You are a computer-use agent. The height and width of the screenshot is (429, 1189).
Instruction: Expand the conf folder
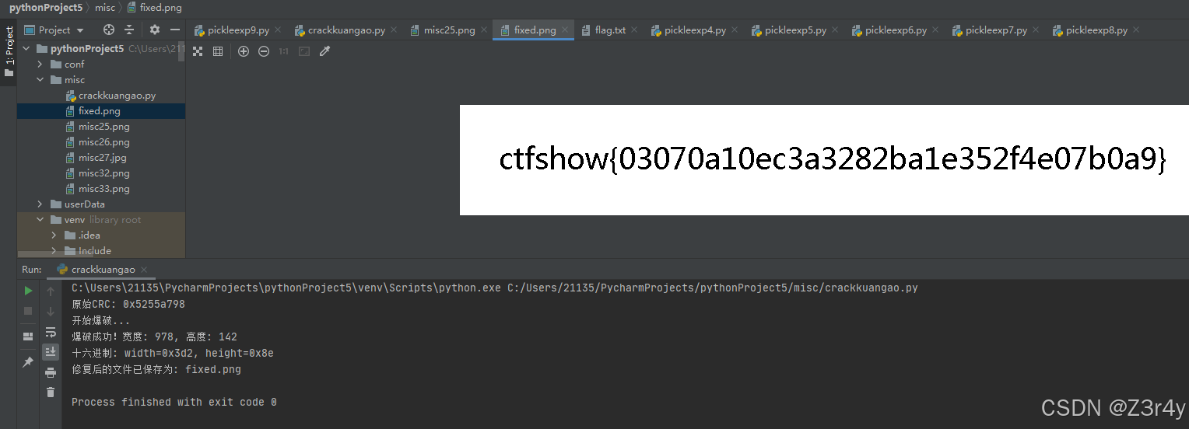(x=40, y=64)
